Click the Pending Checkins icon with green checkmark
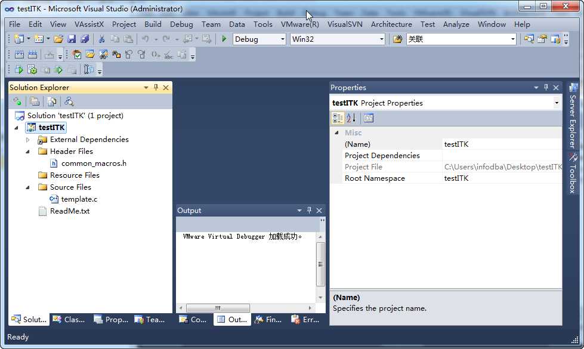Image resolution: width=584 pixels, height=349 pixels. [77, 55]
